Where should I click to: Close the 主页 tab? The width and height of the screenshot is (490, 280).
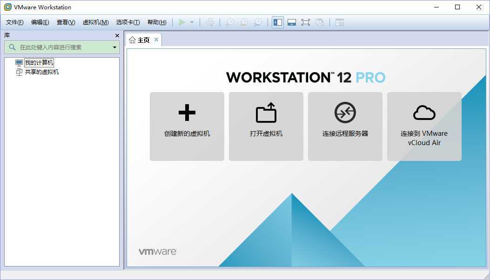tap(156, 40)
